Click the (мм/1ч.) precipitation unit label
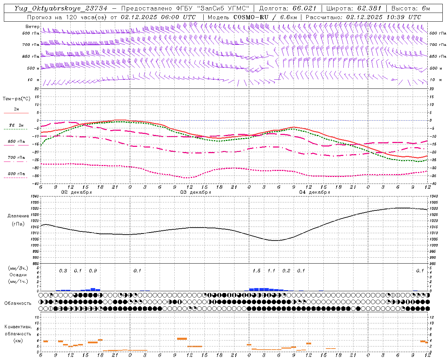The image size is (448, 358). tap(18, 281)
